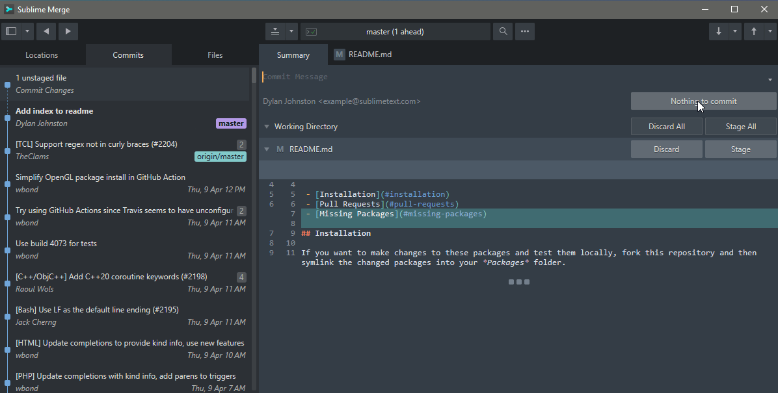Switch to the Files tab
Viewport: 778px width, 393px height.
click(215, 55)
